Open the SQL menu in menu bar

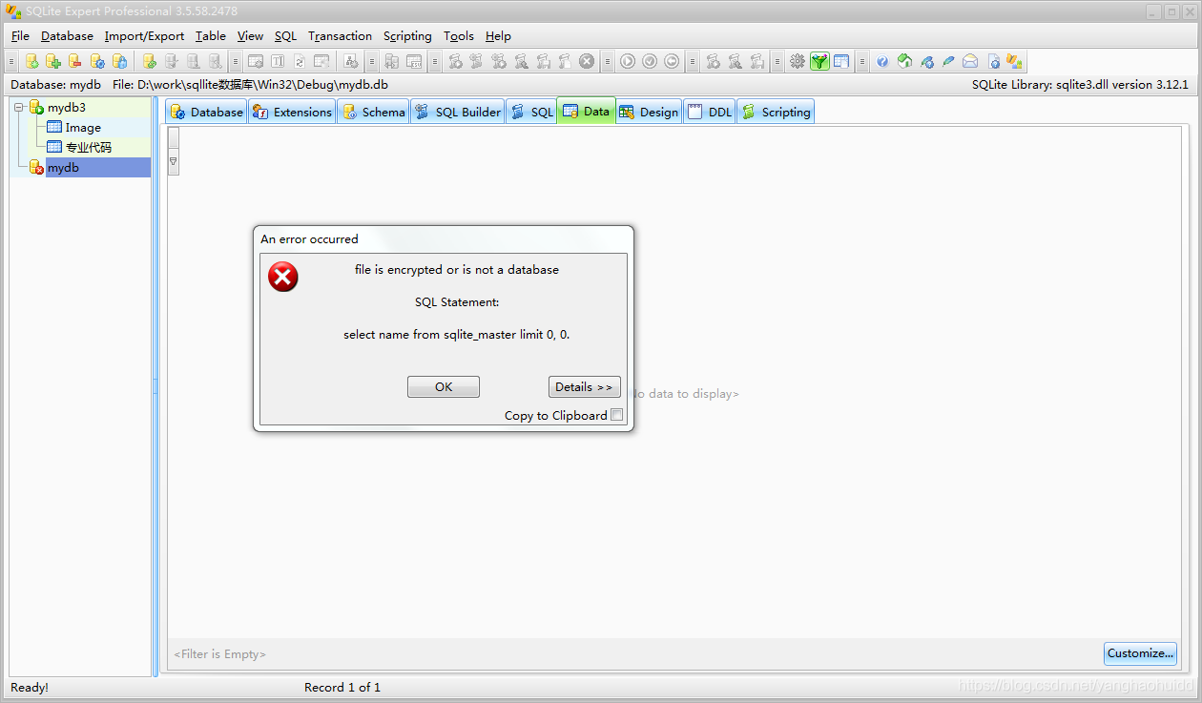pos(285,36)
